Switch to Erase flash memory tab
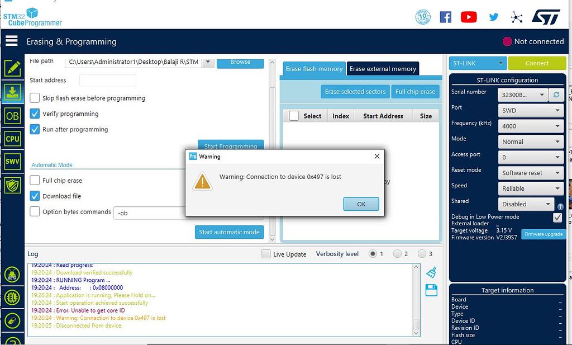Viewport: 572px width, 345px height. 314,69
